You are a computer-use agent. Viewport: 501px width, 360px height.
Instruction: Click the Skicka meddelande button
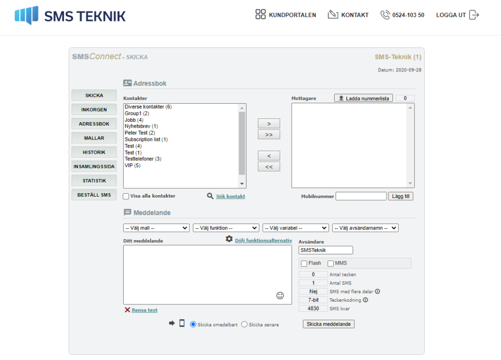328,324
